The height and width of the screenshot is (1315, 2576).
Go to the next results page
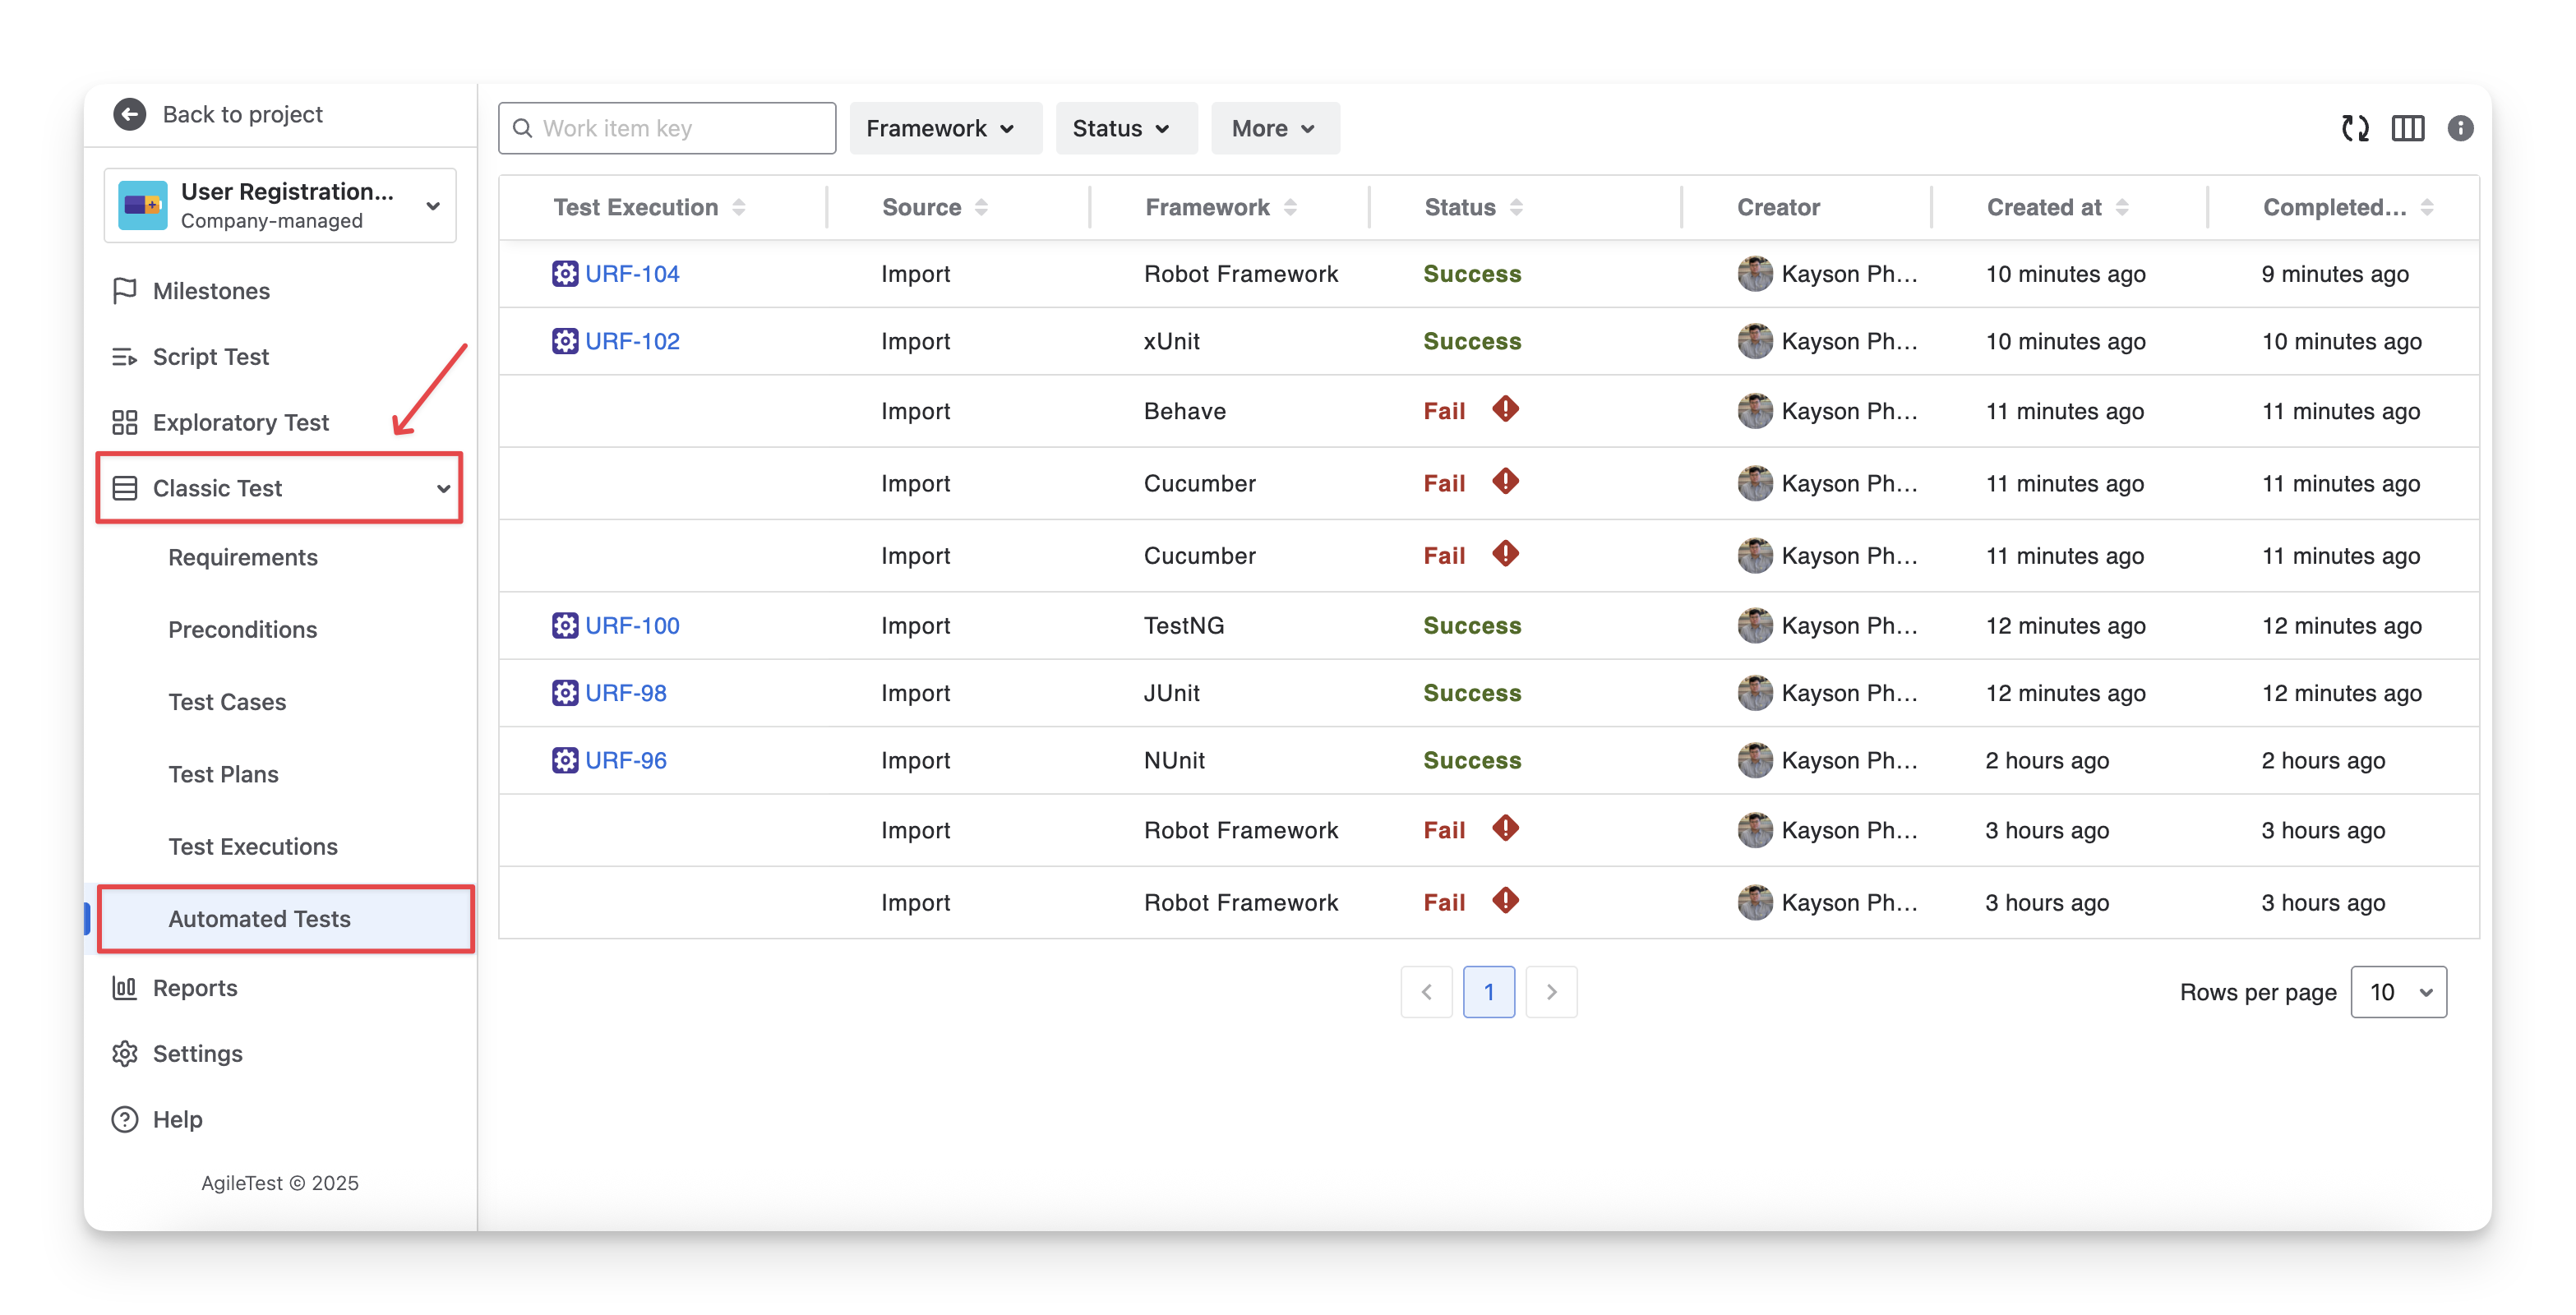[1551, 992]
